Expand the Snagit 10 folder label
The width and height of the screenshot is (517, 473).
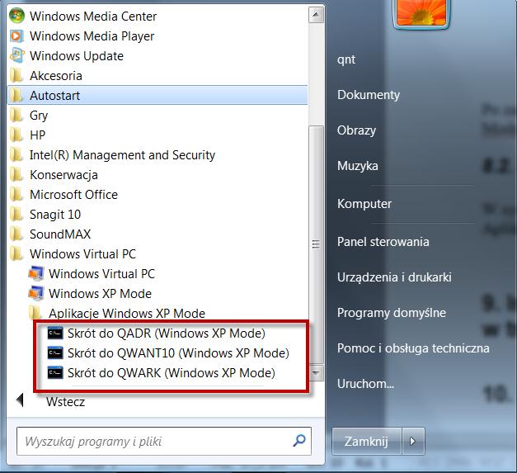(55, 215)
